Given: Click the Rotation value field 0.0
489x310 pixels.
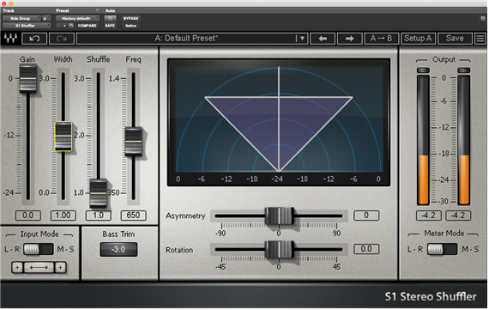Looking at the screenshot, I should click(366, 249).
